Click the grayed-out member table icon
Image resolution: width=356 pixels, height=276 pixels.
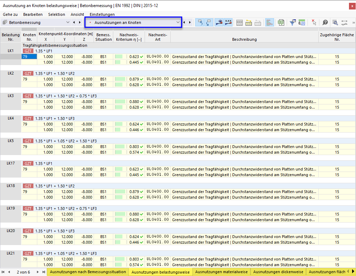click(x=258, y=23)
